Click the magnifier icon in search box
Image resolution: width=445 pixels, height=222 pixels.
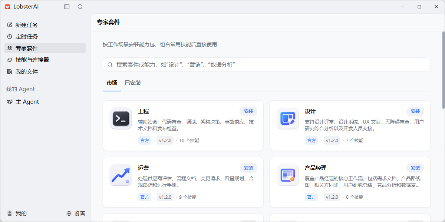click(110, 65)
